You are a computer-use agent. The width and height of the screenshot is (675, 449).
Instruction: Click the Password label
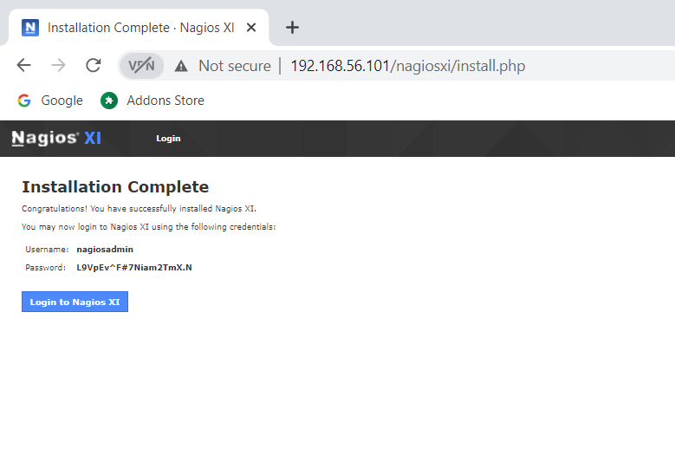coord(46,267)
